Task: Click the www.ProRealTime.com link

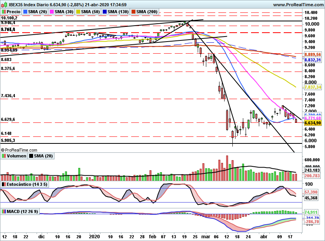Action: (x=298, y=5)
